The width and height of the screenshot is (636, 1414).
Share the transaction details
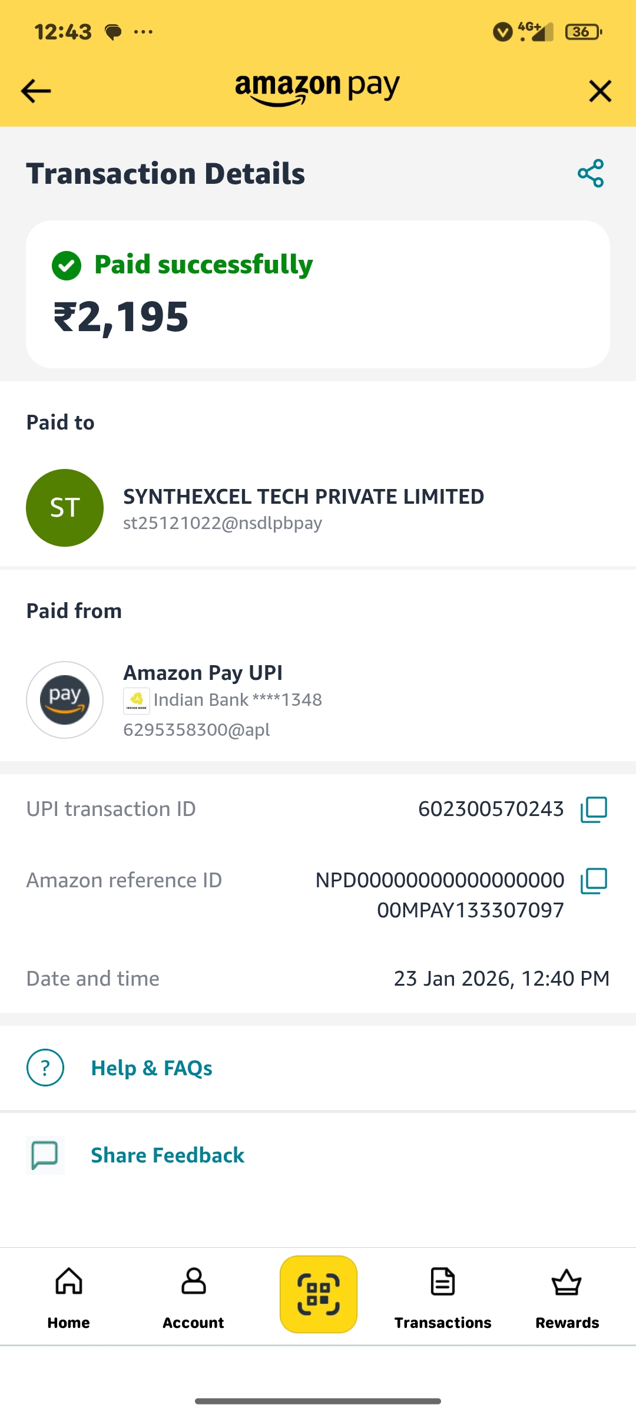[591, 173]
